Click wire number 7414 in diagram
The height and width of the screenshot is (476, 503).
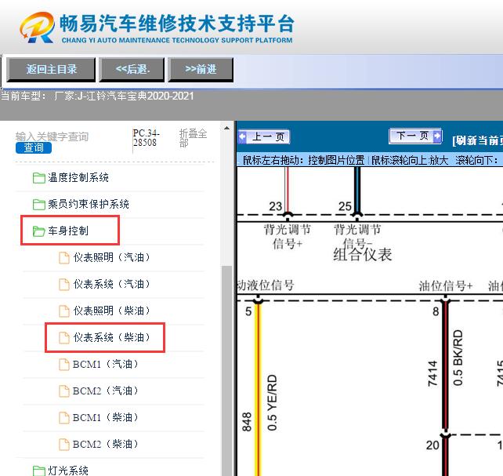(432, 373)
